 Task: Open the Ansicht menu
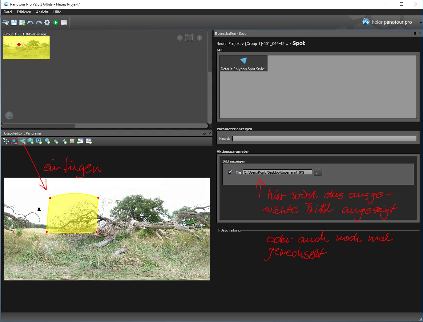point(42,12)
